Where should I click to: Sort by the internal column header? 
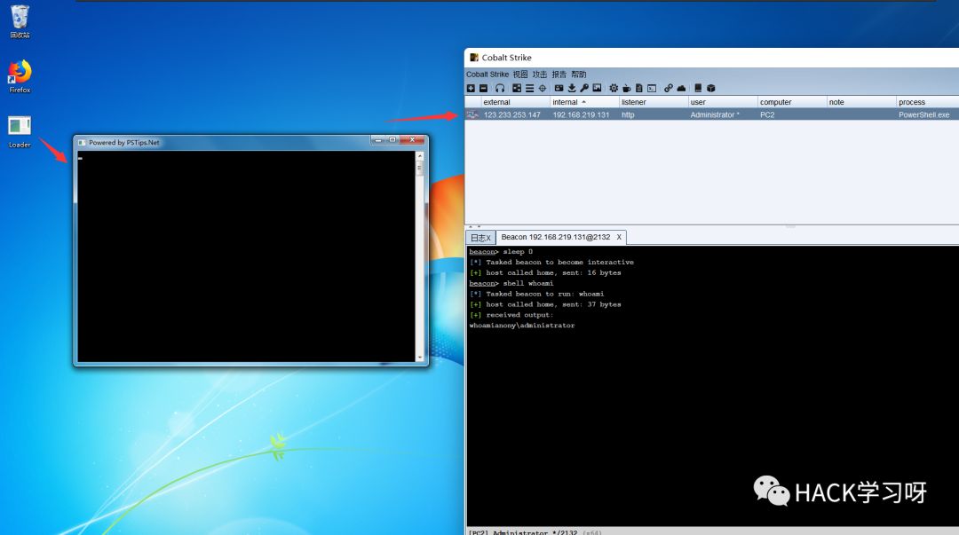click(584, 102)
